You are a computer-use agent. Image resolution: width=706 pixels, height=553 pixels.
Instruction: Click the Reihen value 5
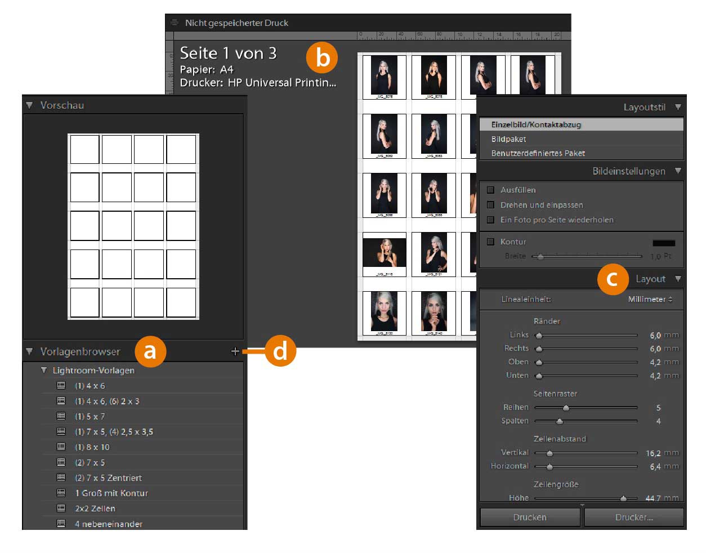pos(658,408)
